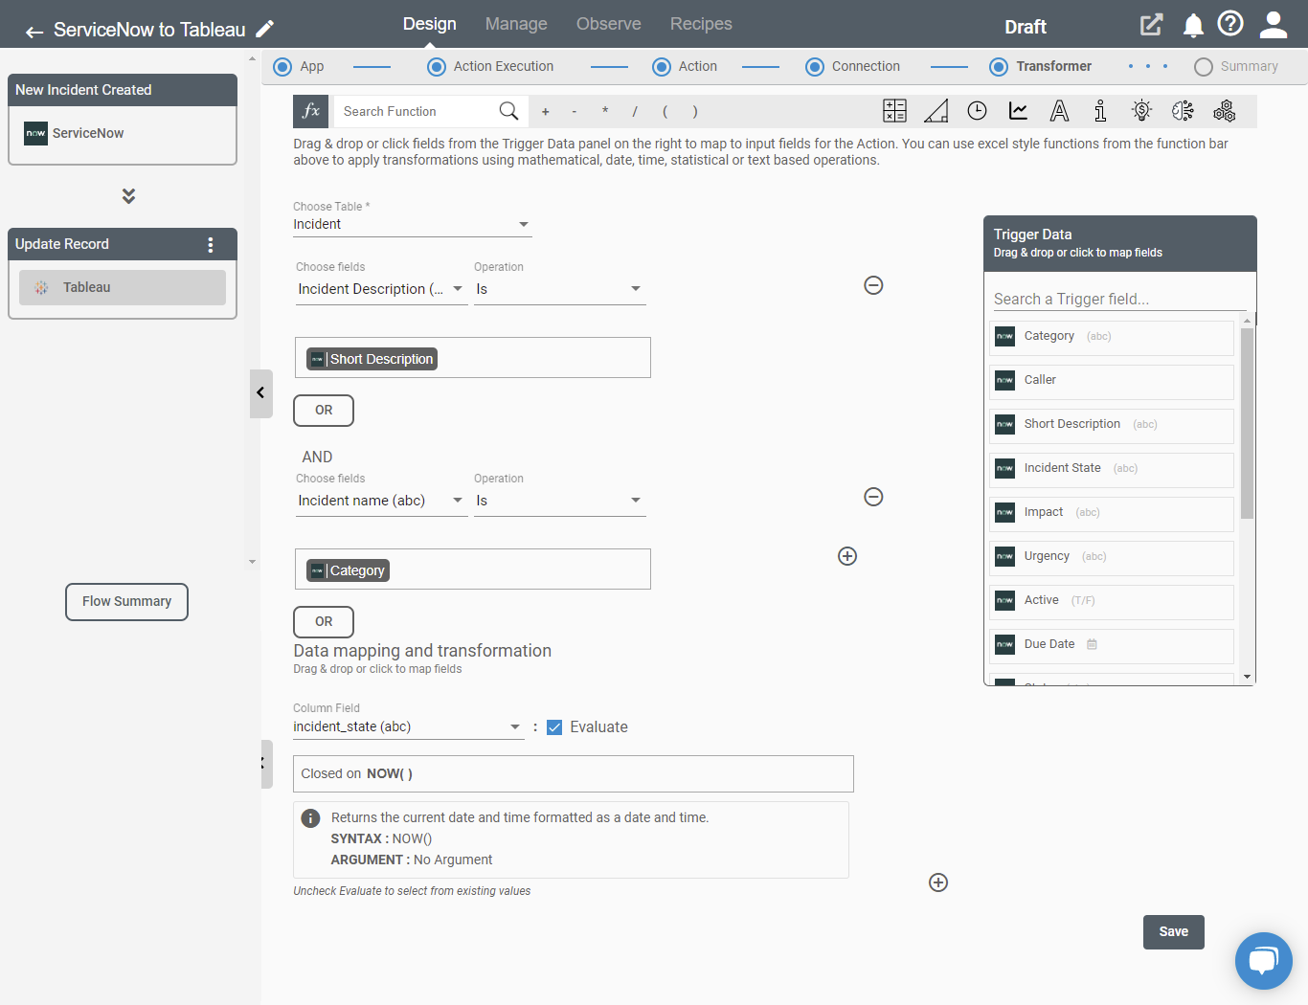
Task: Open text functions letter A icon
Action: tap(1059, 111)
